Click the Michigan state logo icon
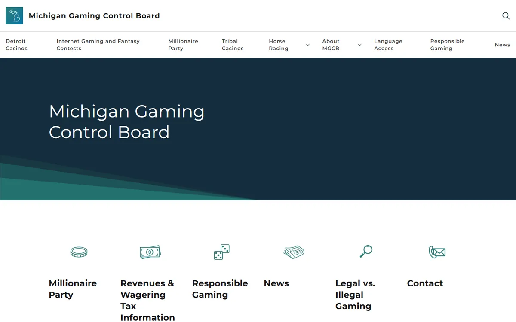The image size is (516, 322). click(x=14, y=16)
